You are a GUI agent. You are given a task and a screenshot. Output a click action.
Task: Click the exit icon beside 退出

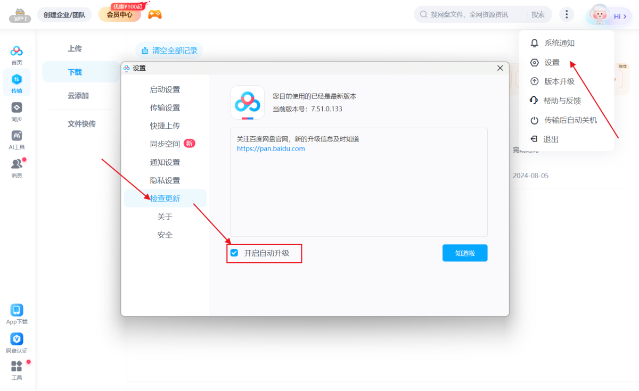[x=534, y=139]
